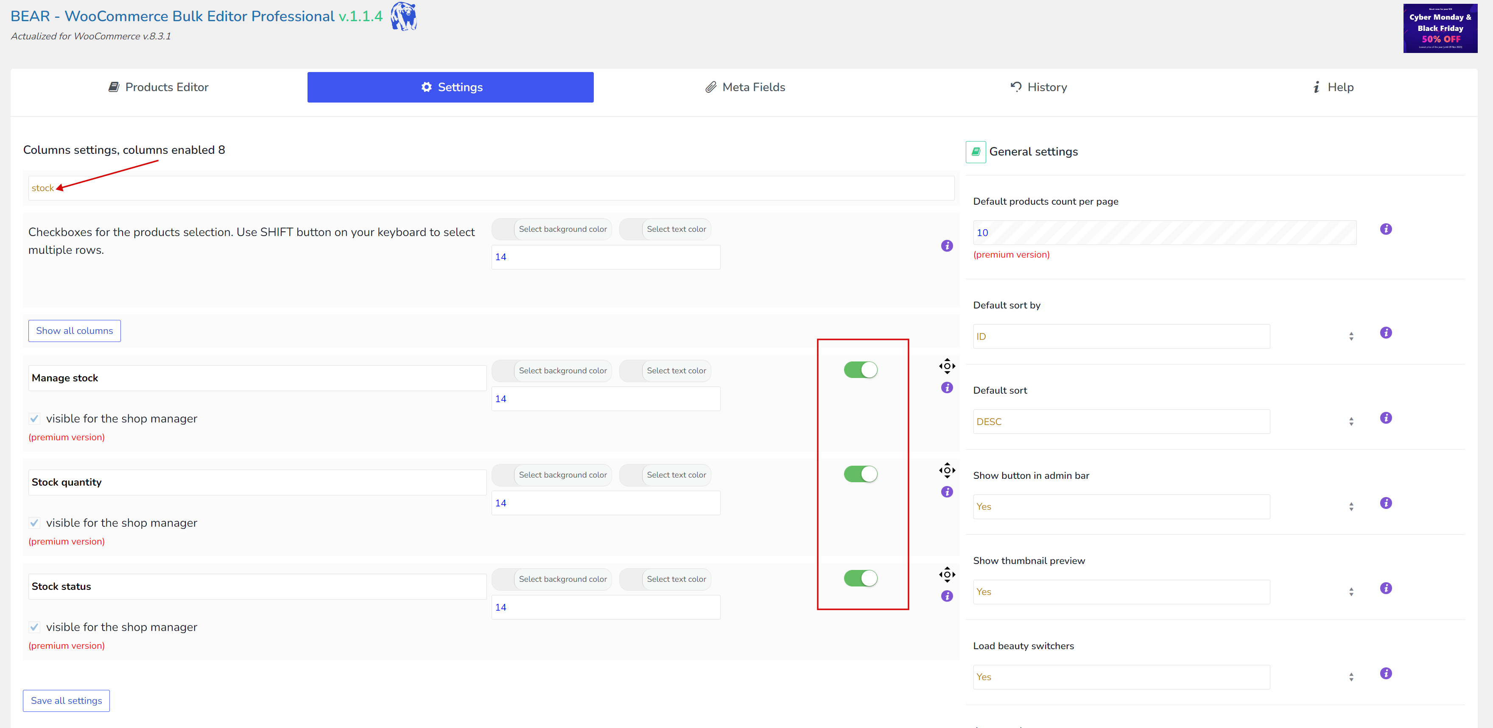Select text color for Stock quantity

click(x=665, y=475)
